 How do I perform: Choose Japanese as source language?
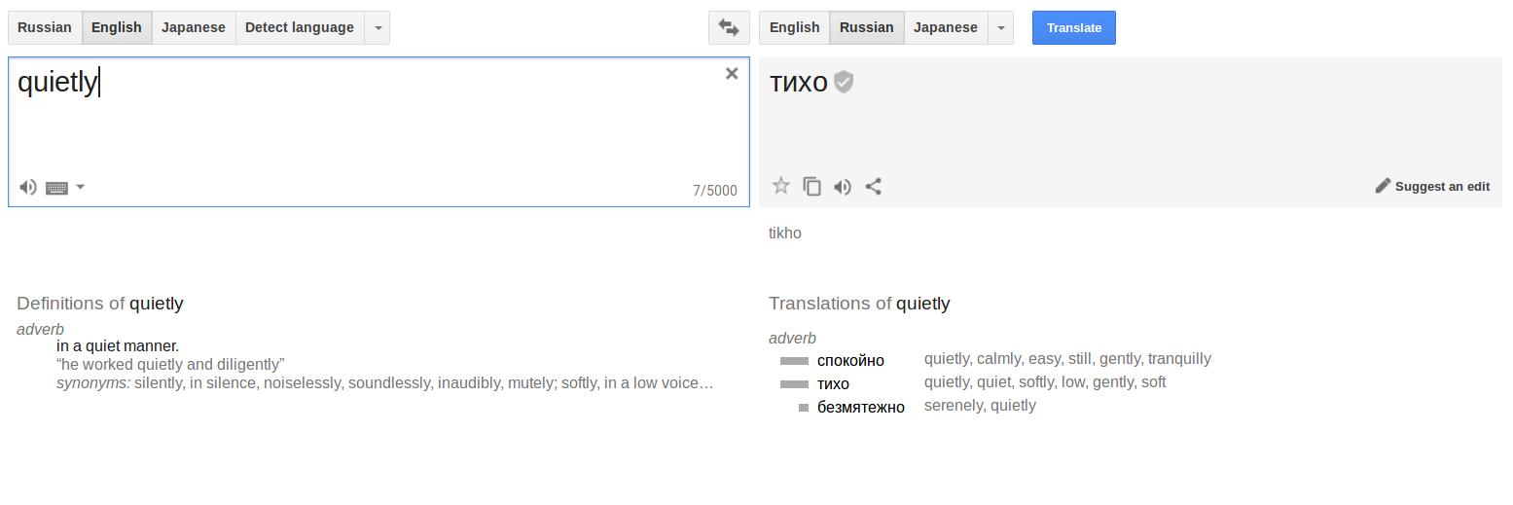pyautogui.click(x=194, y=27)
